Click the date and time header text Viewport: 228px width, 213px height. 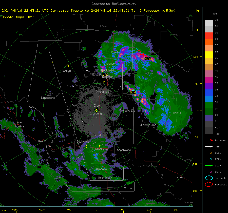tap(89, 11)
